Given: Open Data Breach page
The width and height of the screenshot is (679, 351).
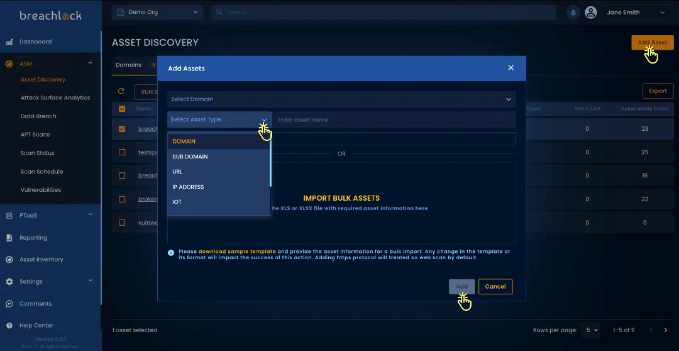Looking at the screenshot, I should click(x=38, y=116).
